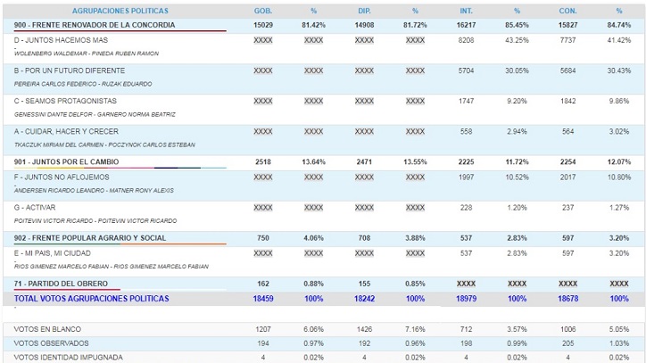Select the GOB. column header
Image resolution: width=646 pixels, height=363 pixels.
point(263,11)
